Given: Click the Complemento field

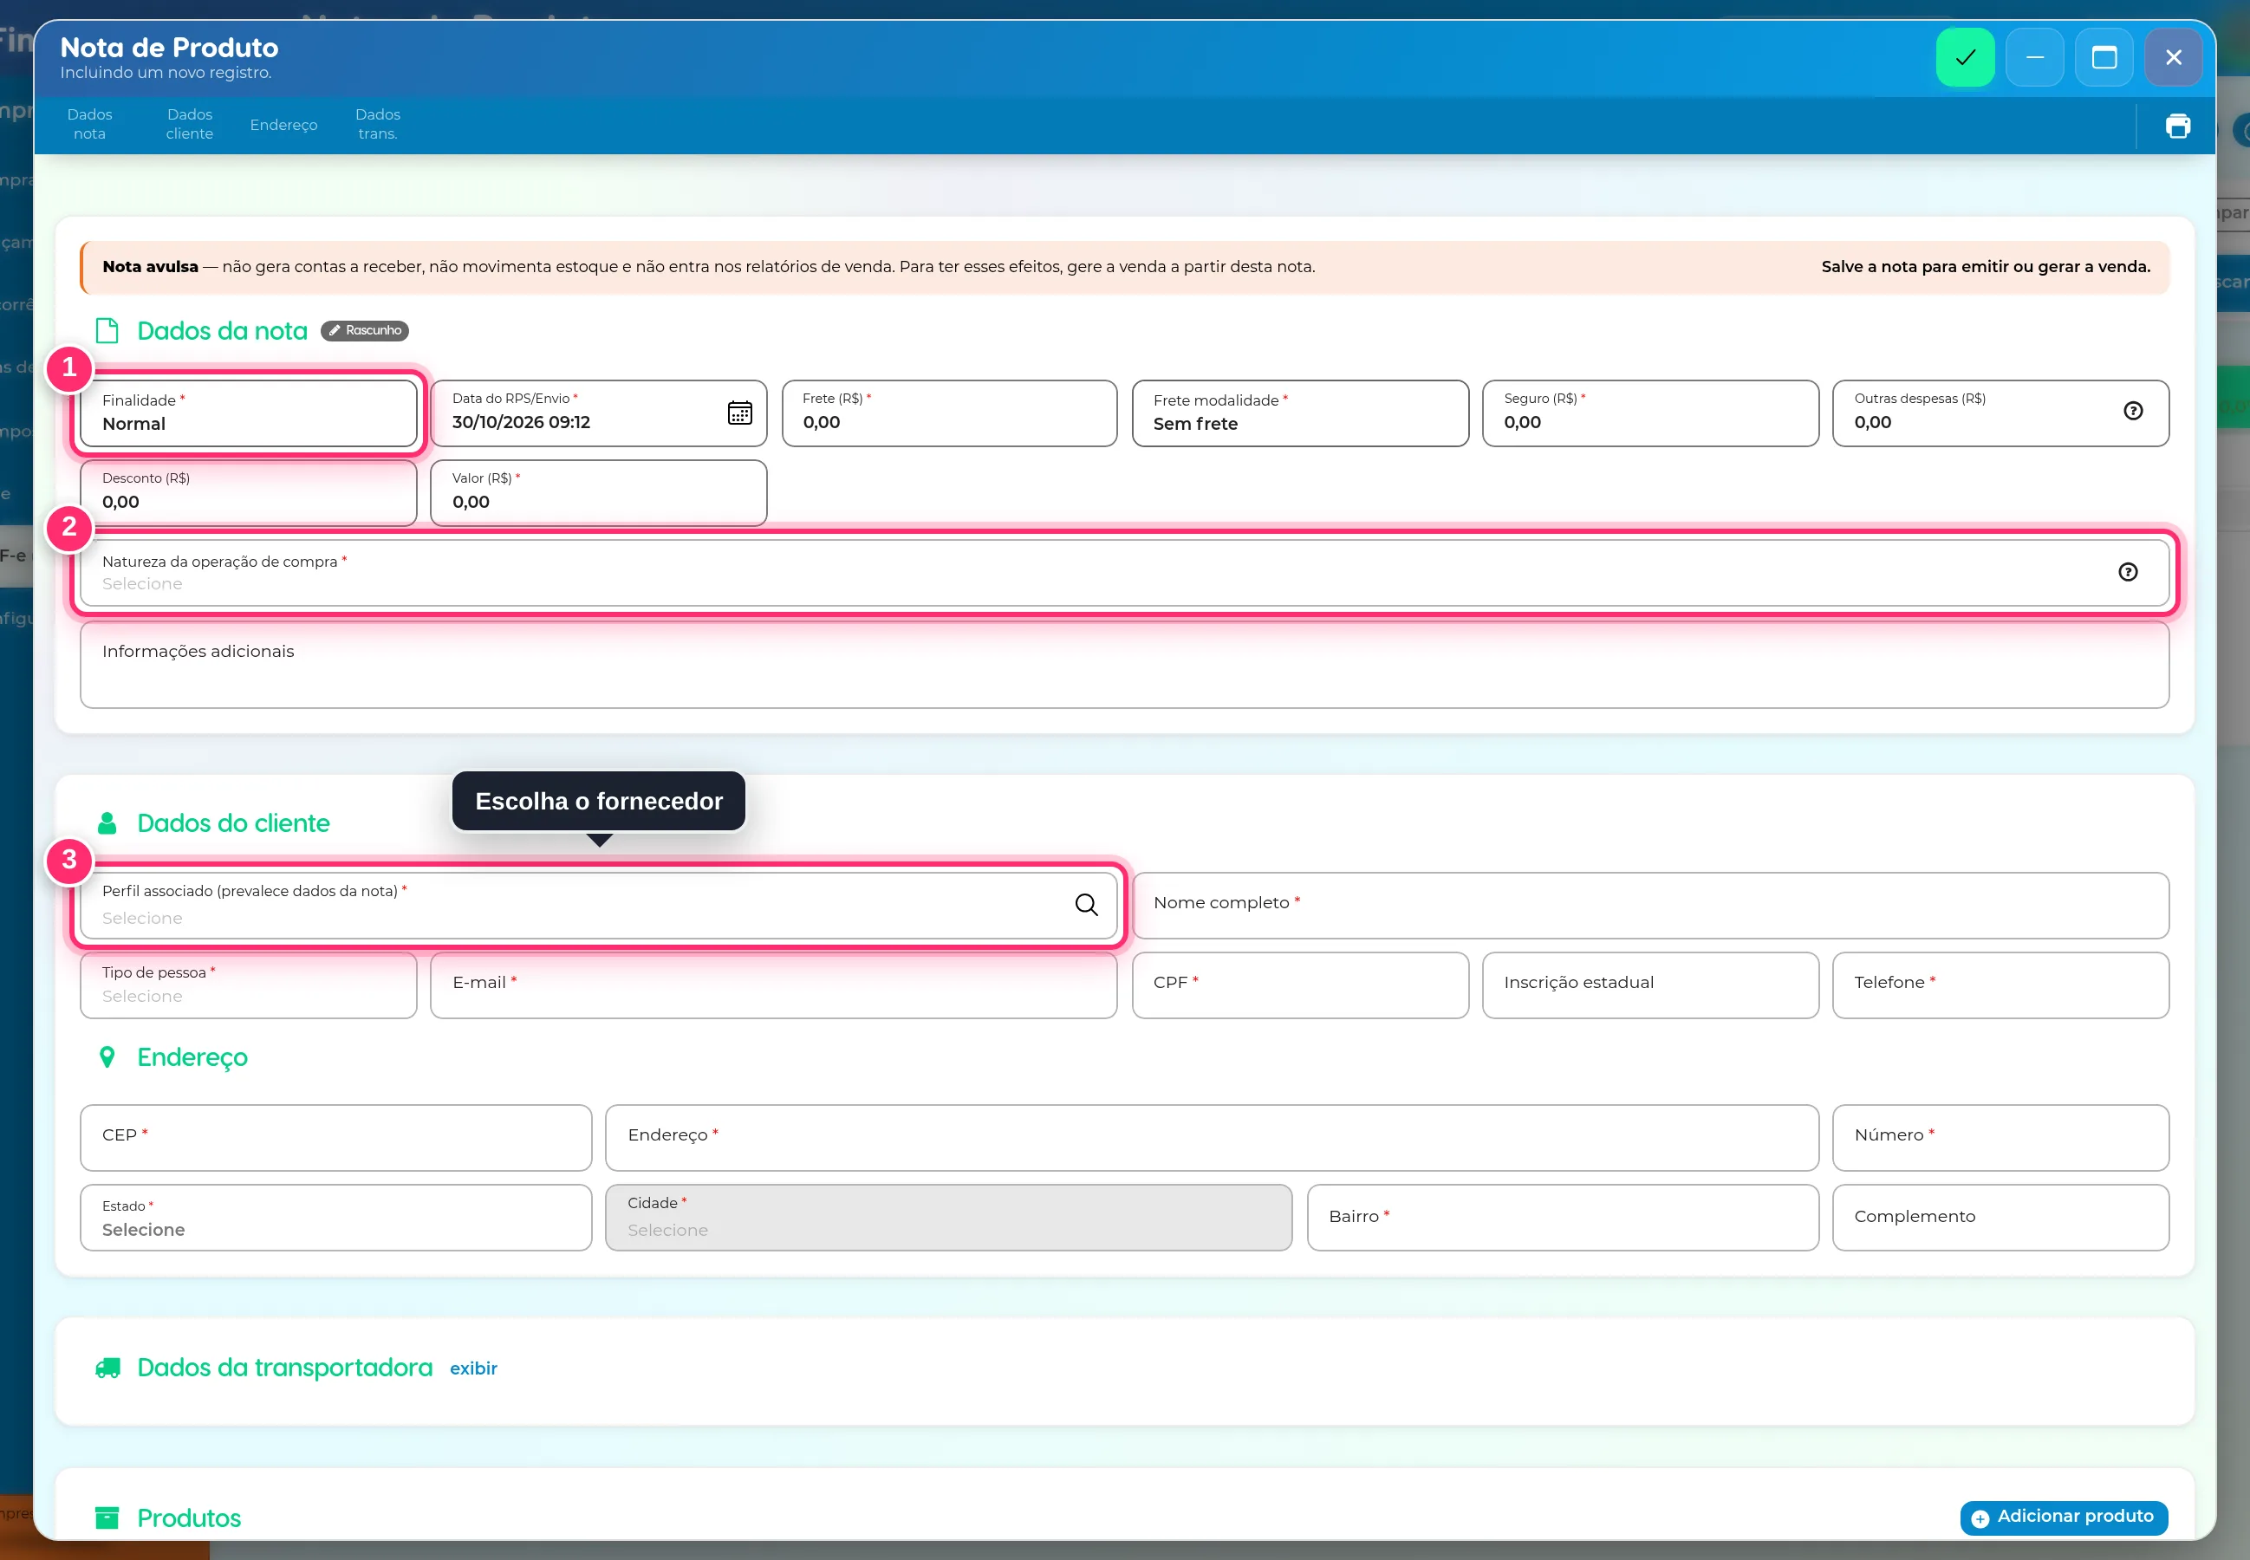Looking at the screenshot, I should click(2000, 1218).
